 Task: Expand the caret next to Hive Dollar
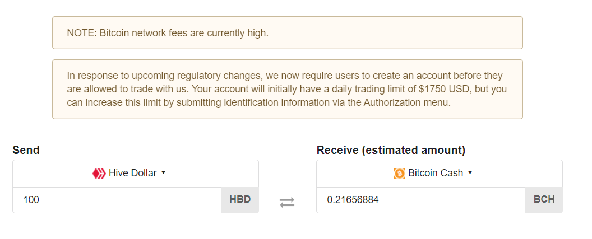coord(164,173)
